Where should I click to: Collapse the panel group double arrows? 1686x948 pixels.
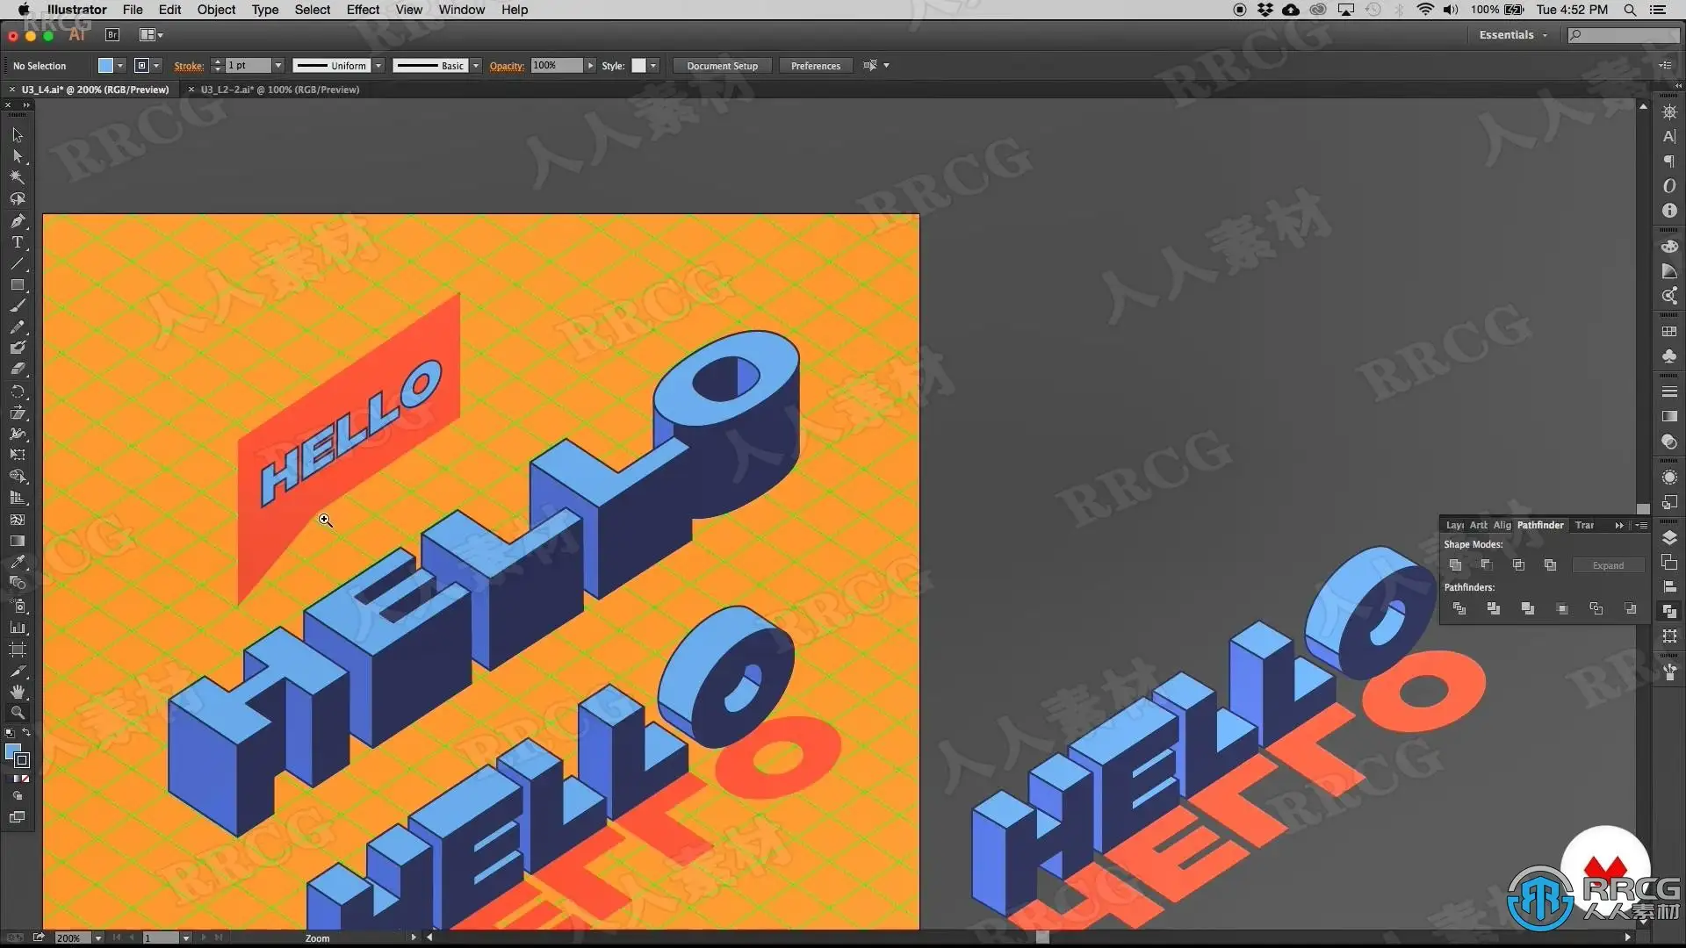click(x=1619, y=525)
